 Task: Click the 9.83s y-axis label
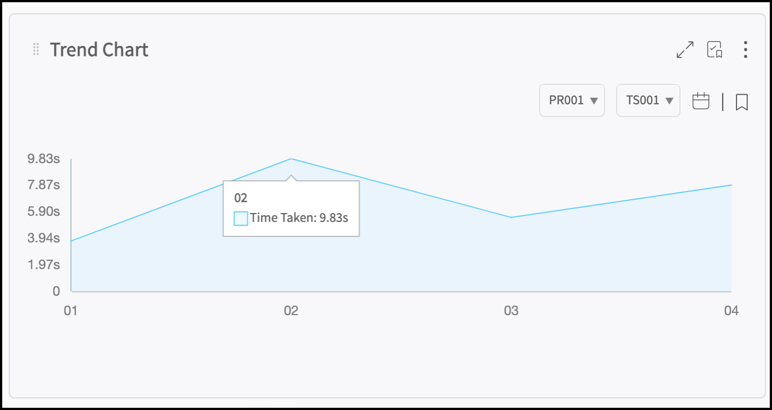pyautogui.click(x=44, y=159)
